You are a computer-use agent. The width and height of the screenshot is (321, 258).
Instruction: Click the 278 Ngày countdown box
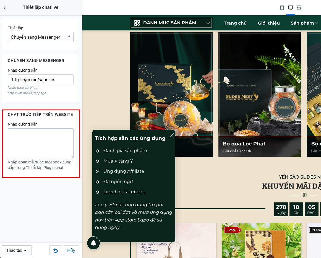point(281,209)
